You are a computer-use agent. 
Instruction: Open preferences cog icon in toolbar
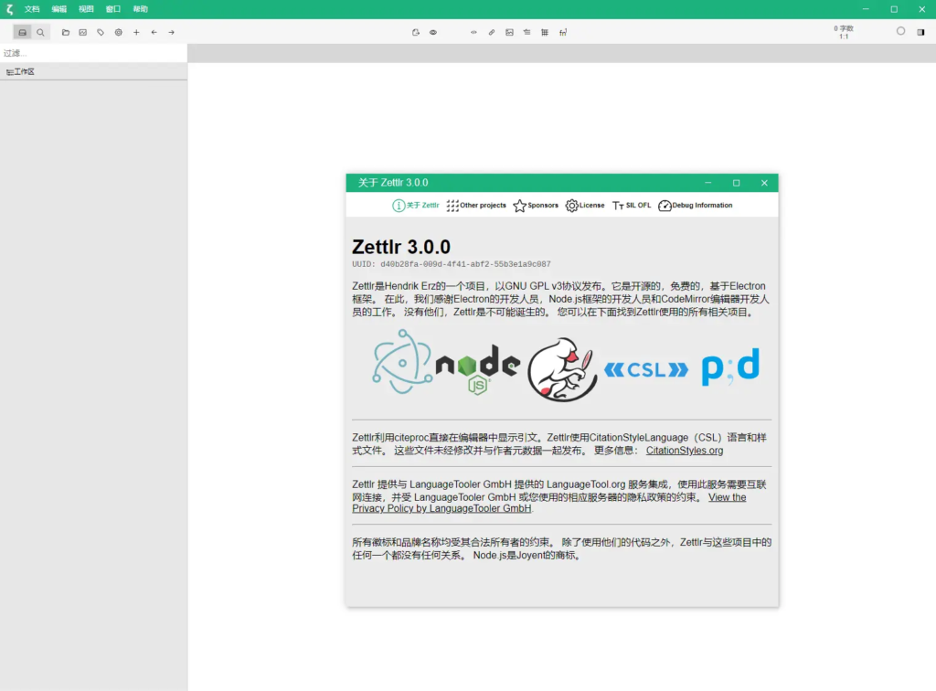119,32
